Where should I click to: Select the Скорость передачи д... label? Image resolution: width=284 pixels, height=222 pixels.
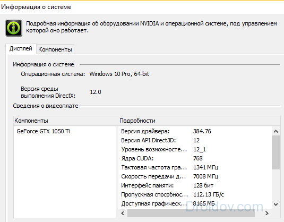click(153, 176)
